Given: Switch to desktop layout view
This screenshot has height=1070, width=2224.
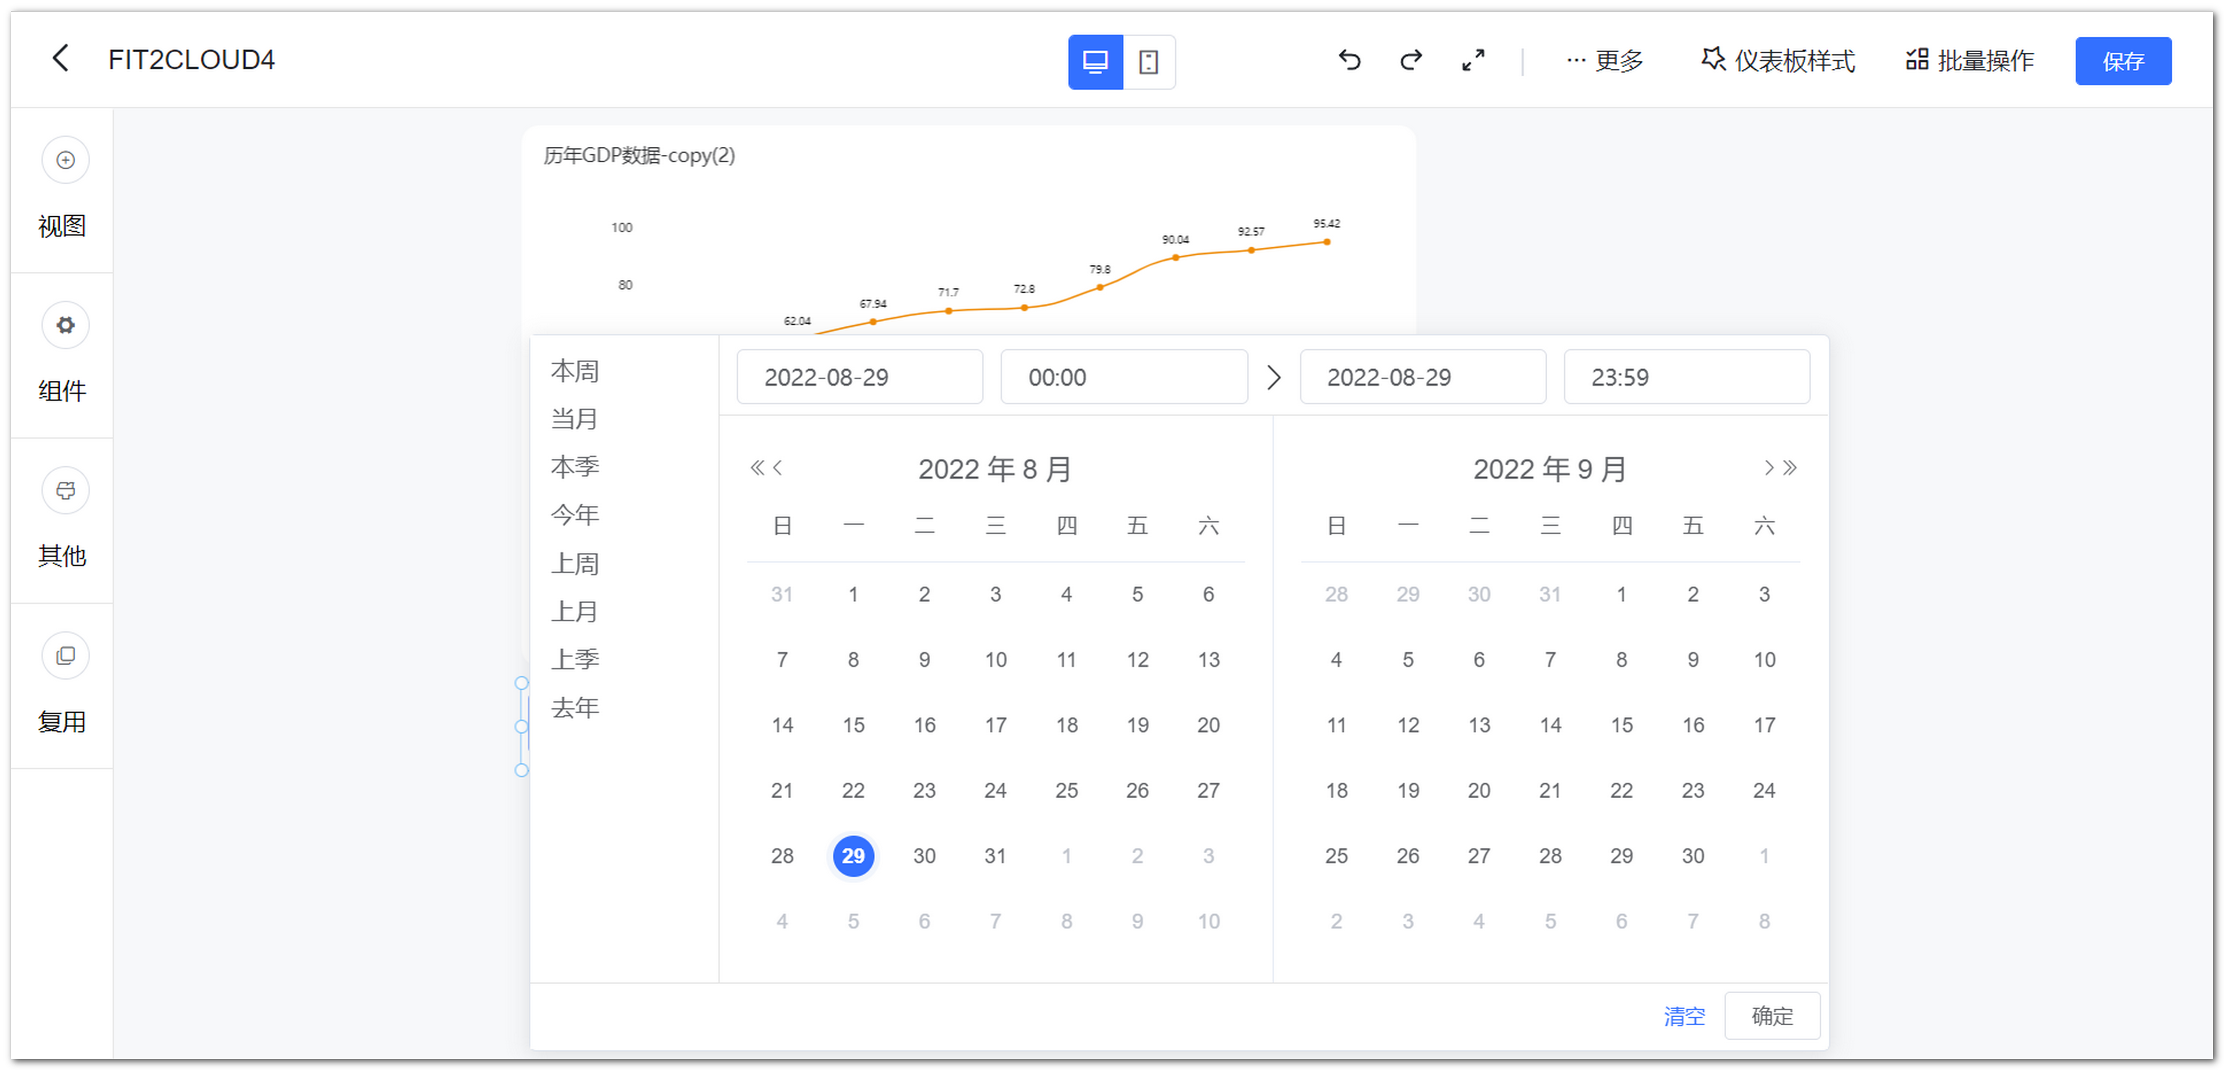Looking at the screenshot, I should (x=1095, y=61).
